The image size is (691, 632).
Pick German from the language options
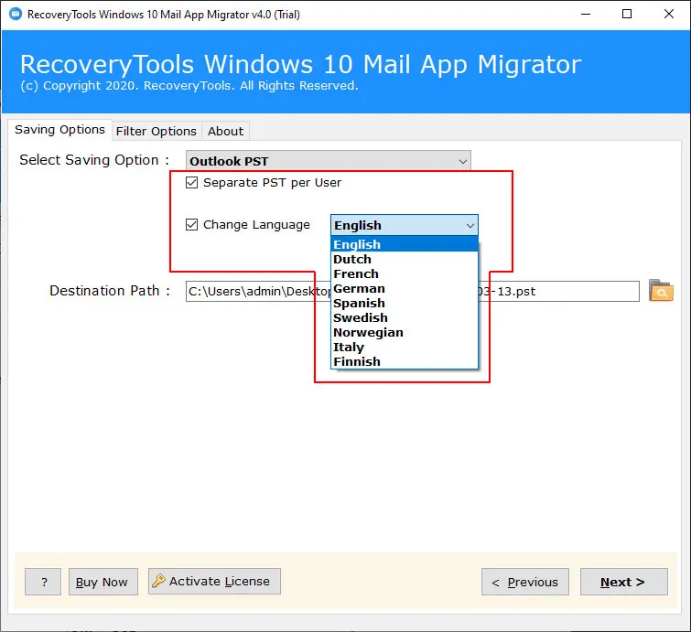coord(359,289)
